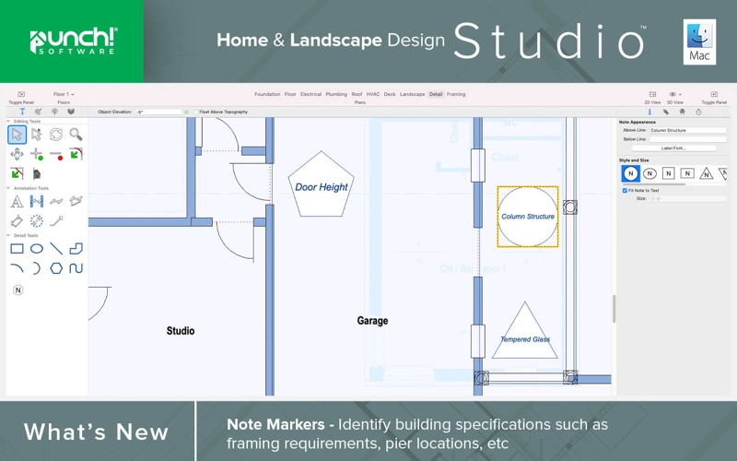This screenshot has height=461, width=737.
Task: Open the 3D View dropdown arrow
Action: [x=680, y=95]
